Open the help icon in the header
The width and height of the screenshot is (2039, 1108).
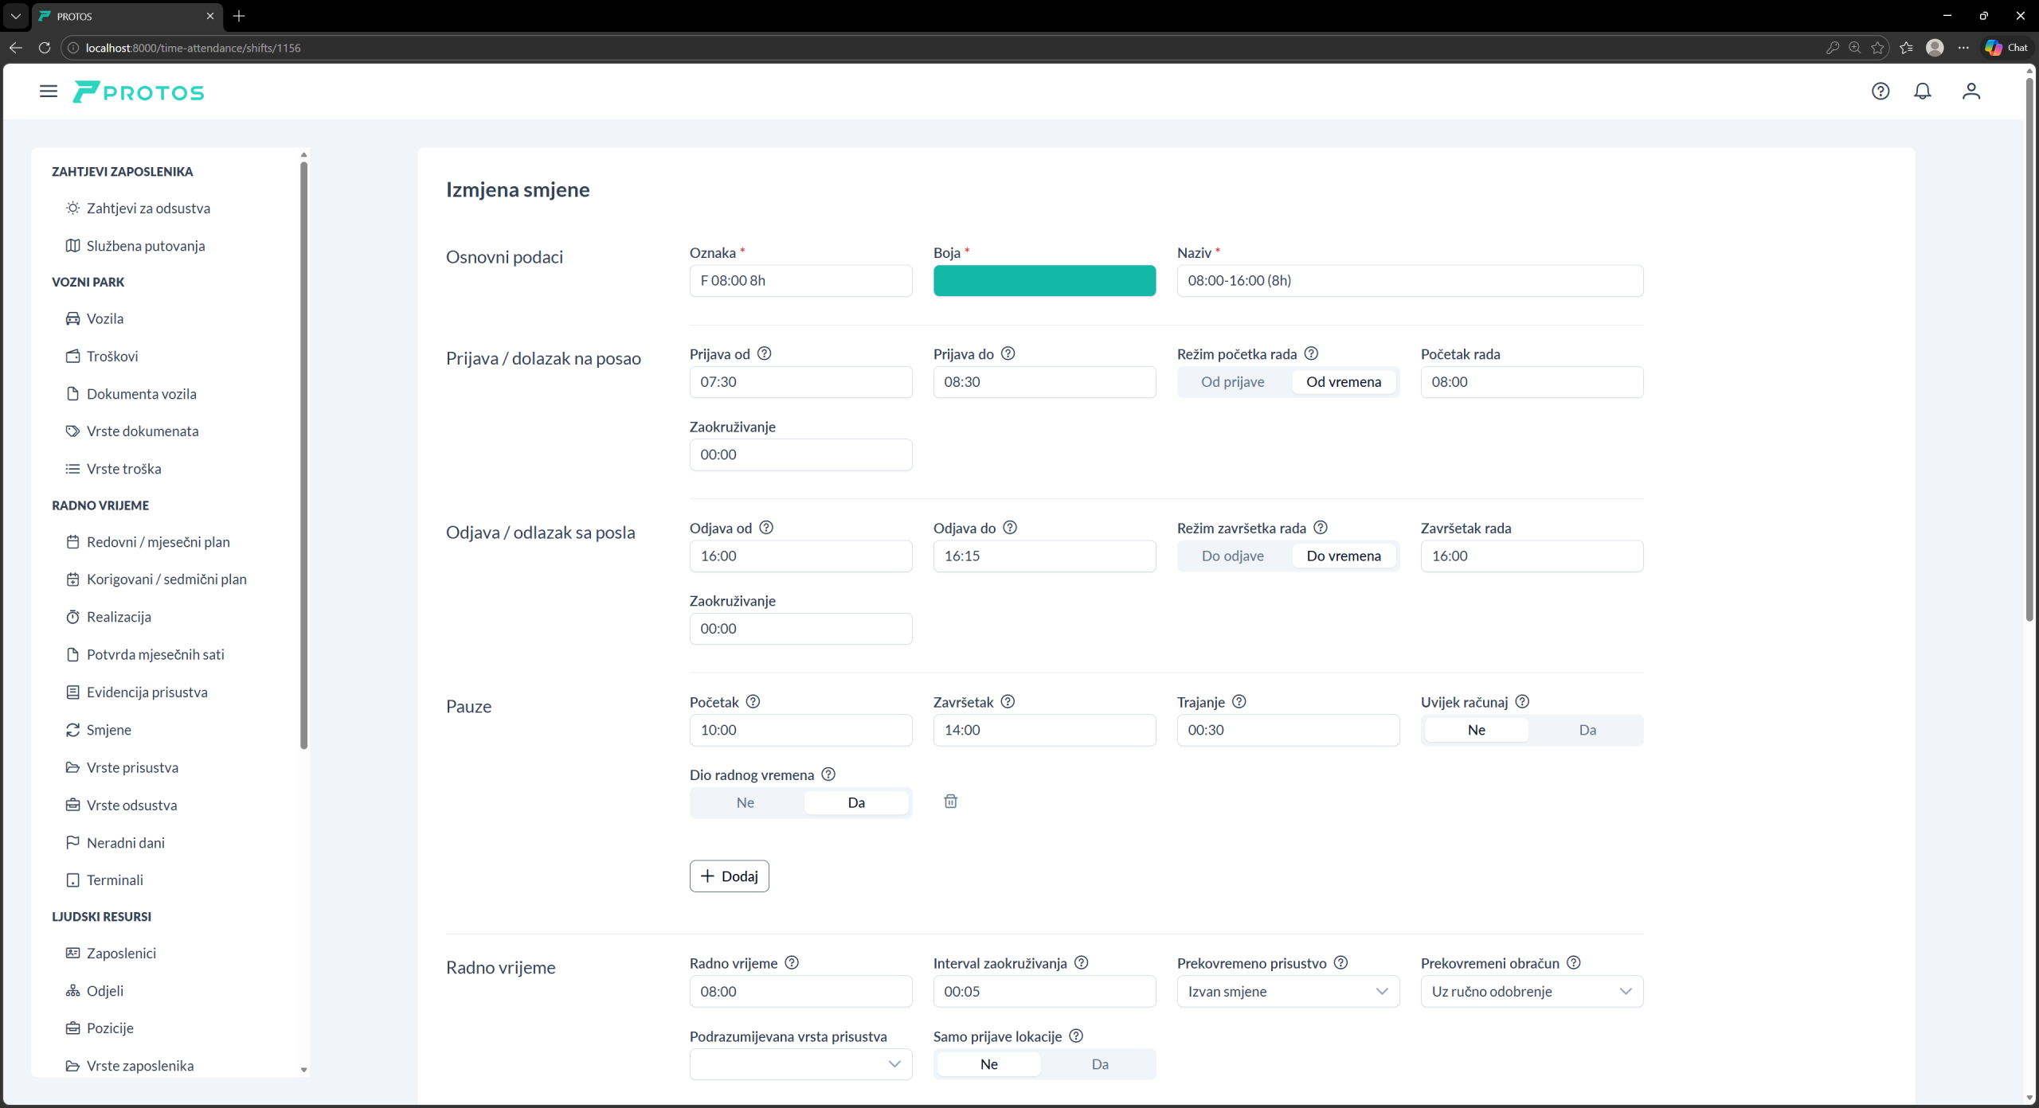[x=1880, y=92]
